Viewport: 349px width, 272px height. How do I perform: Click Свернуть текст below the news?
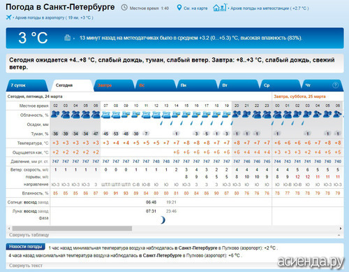[26, 266]
